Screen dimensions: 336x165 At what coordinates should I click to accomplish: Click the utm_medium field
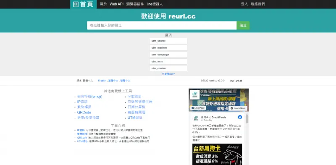[168, 48]
